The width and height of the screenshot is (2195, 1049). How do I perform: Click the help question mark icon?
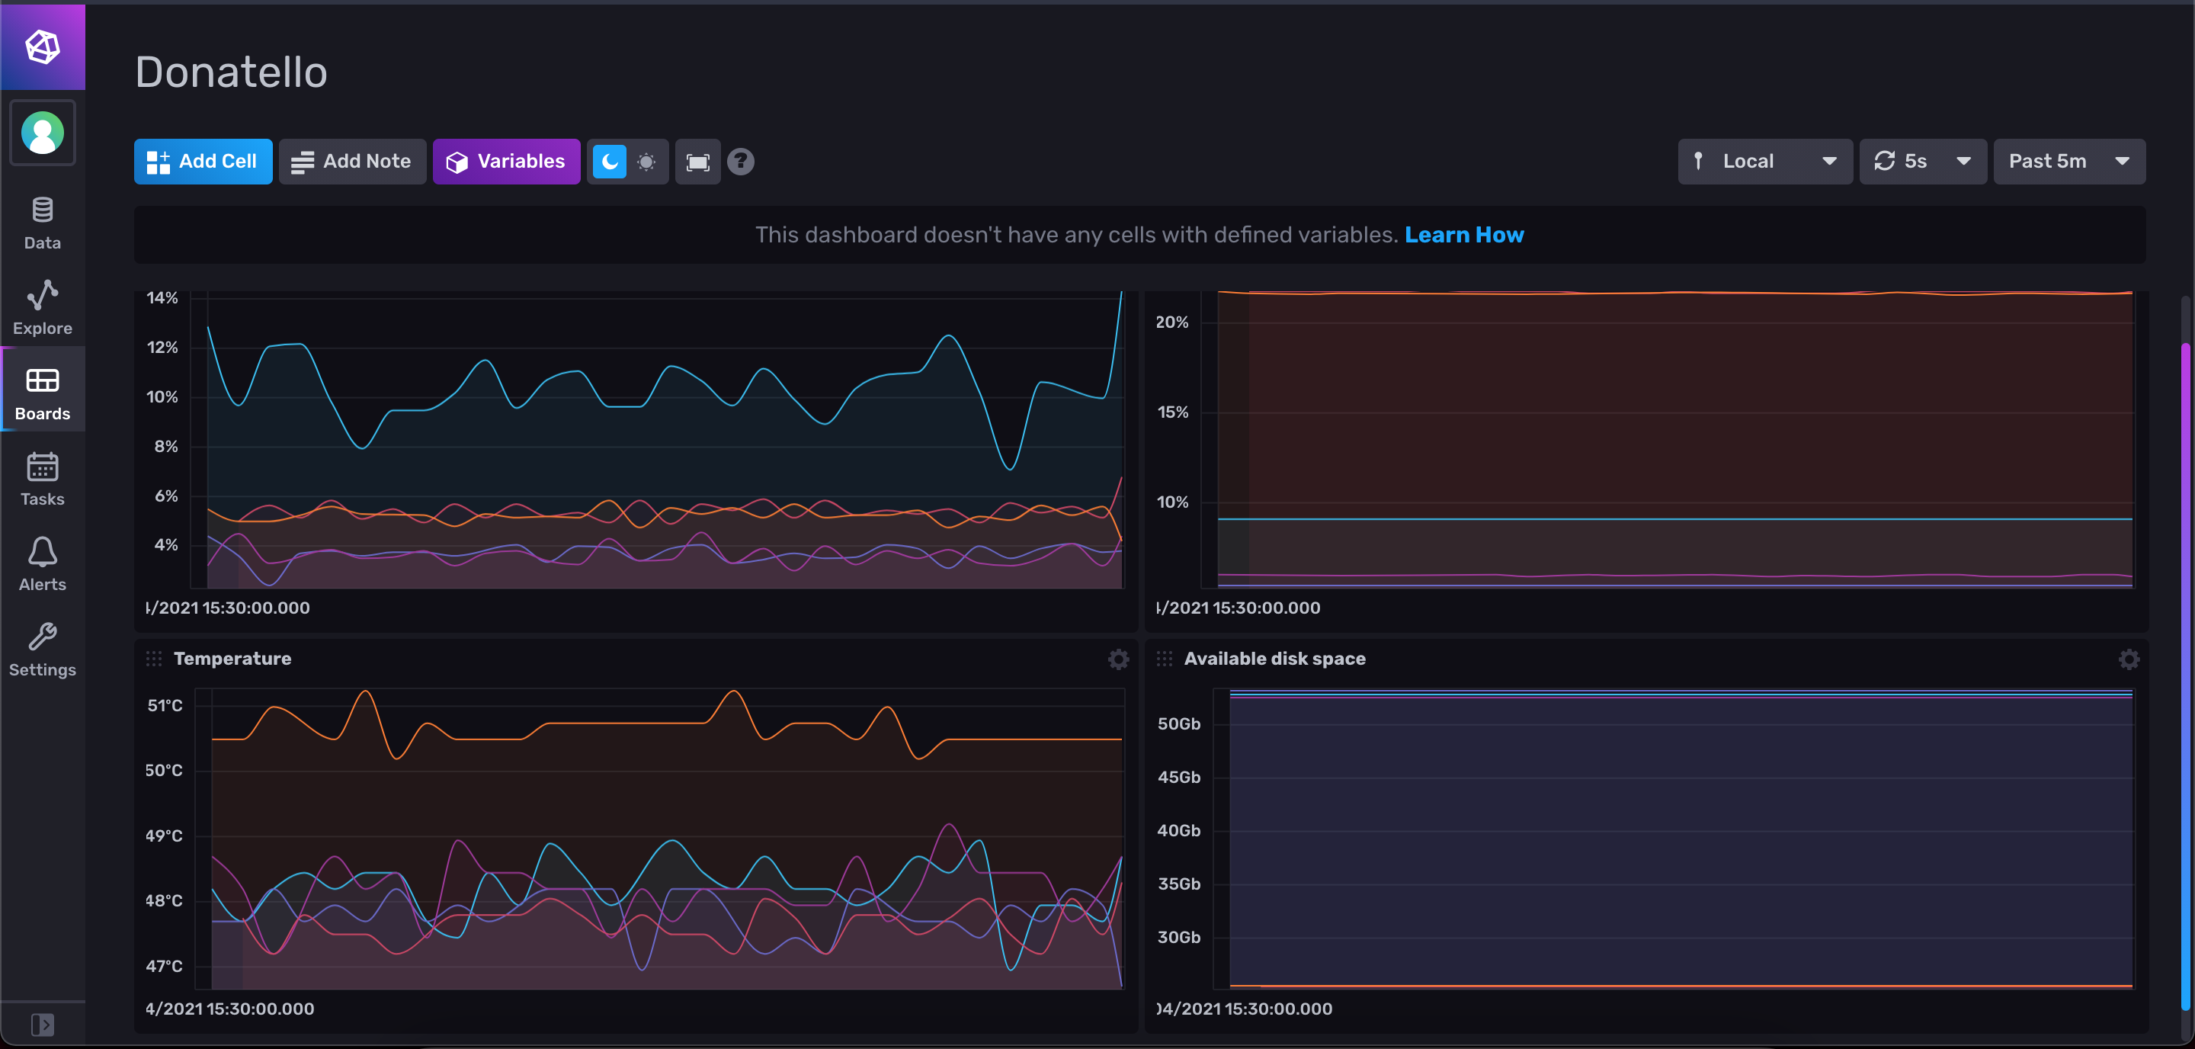741,162
